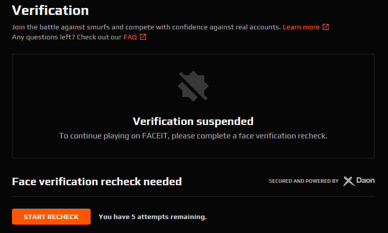Click the START RECHECK button
The width and height of the screenshot is (388, 233).
click(51, 217)
